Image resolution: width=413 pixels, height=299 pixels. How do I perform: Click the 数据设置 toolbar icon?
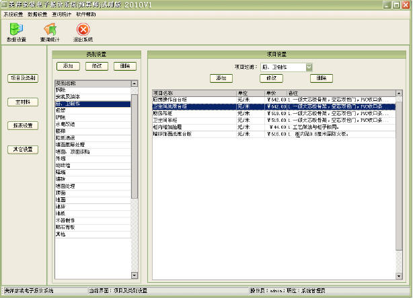(x=17, y=31)
